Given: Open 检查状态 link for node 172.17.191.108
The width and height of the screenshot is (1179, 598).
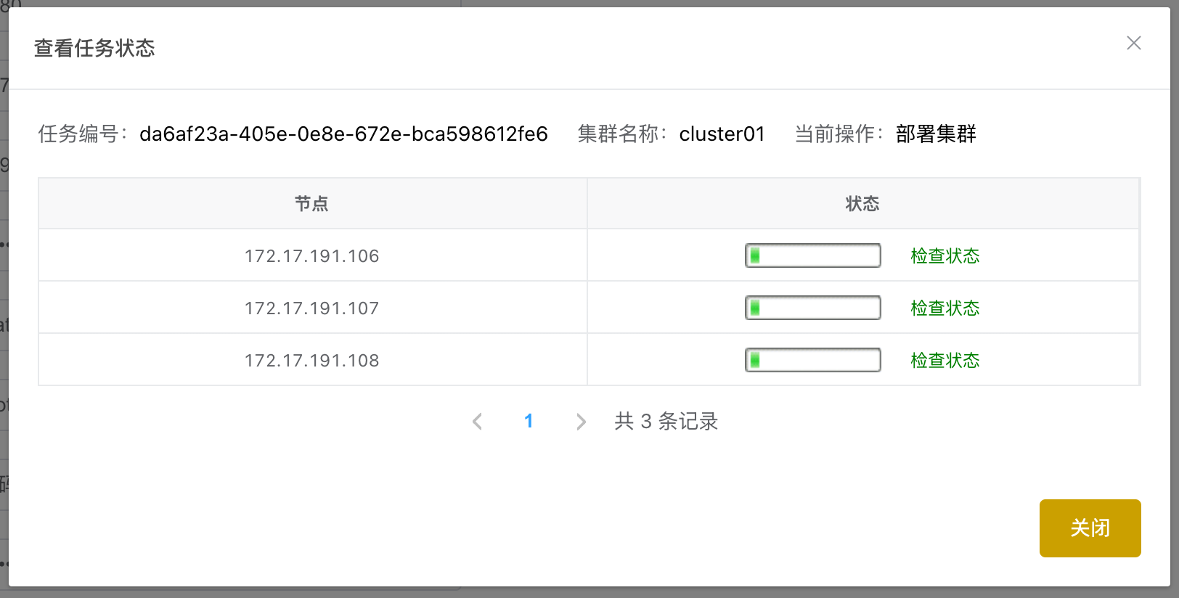Looking at the screenshot, I should click(x=945, y=361).
